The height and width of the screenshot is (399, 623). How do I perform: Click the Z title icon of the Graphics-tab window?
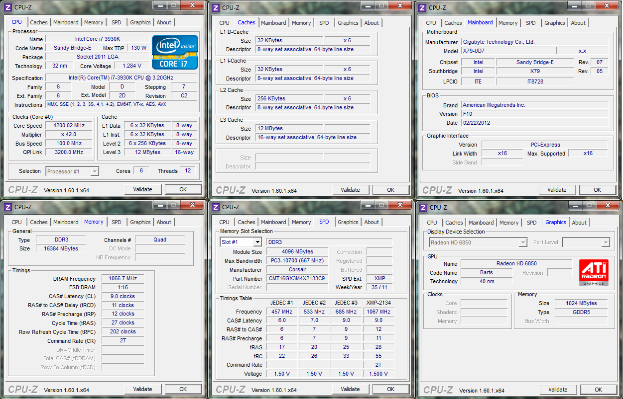pos(422,207)
